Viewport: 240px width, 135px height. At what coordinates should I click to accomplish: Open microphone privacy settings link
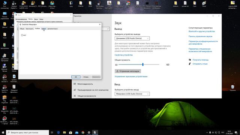pyautogui.click(x=203, y=42)
